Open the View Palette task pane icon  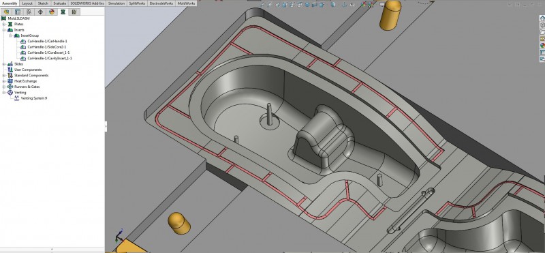pyautogui.click(x=542, y=39)
